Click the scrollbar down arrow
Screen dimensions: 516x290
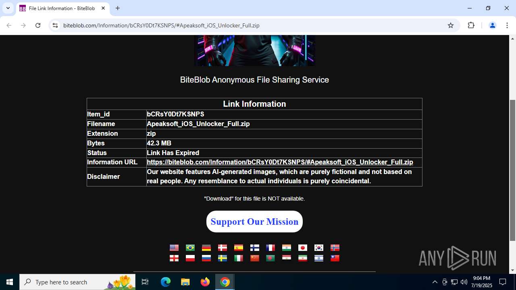(x=512, y=270)
